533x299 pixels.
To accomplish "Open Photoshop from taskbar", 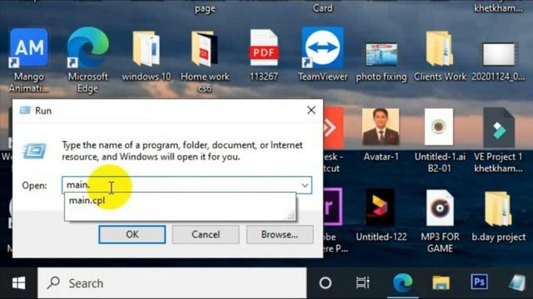I will click(480, 282).
